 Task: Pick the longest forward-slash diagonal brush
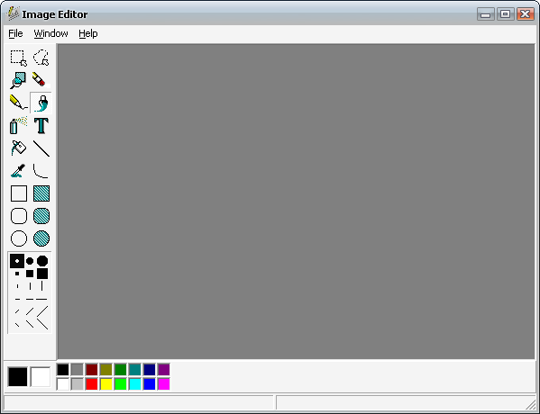(42, 311)
